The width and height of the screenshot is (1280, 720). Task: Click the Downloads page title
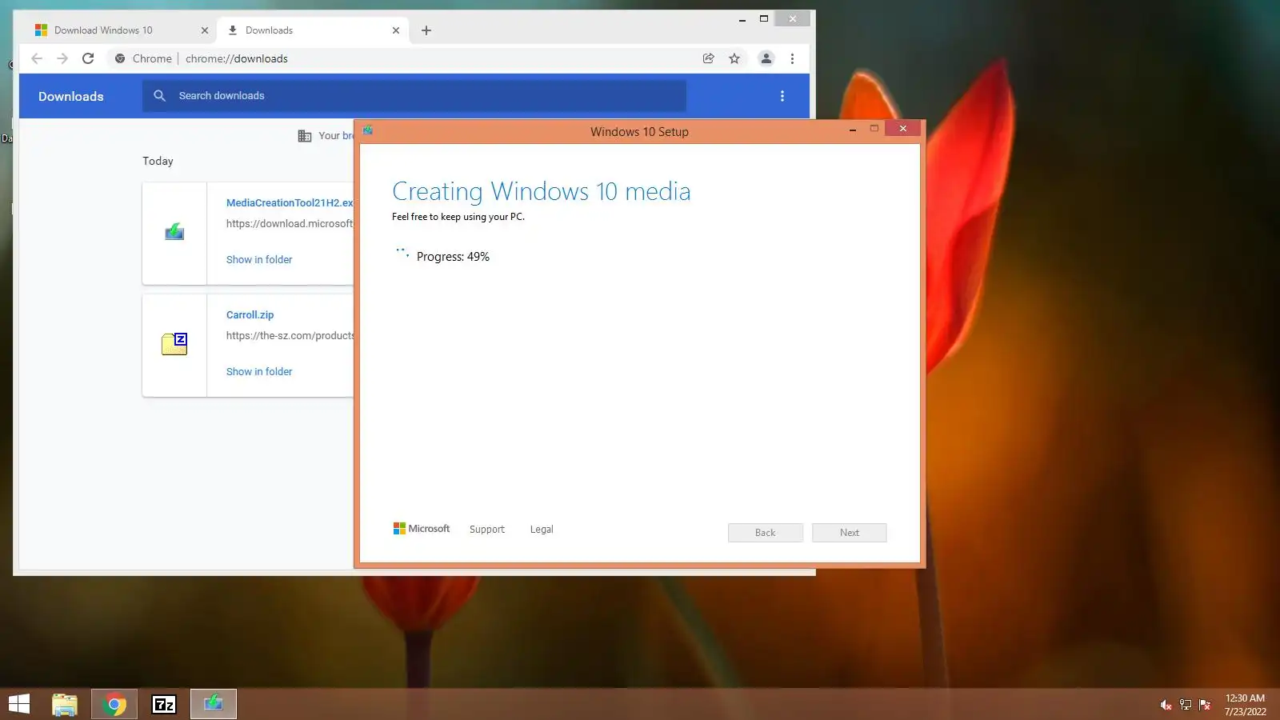tap(71, 97)
